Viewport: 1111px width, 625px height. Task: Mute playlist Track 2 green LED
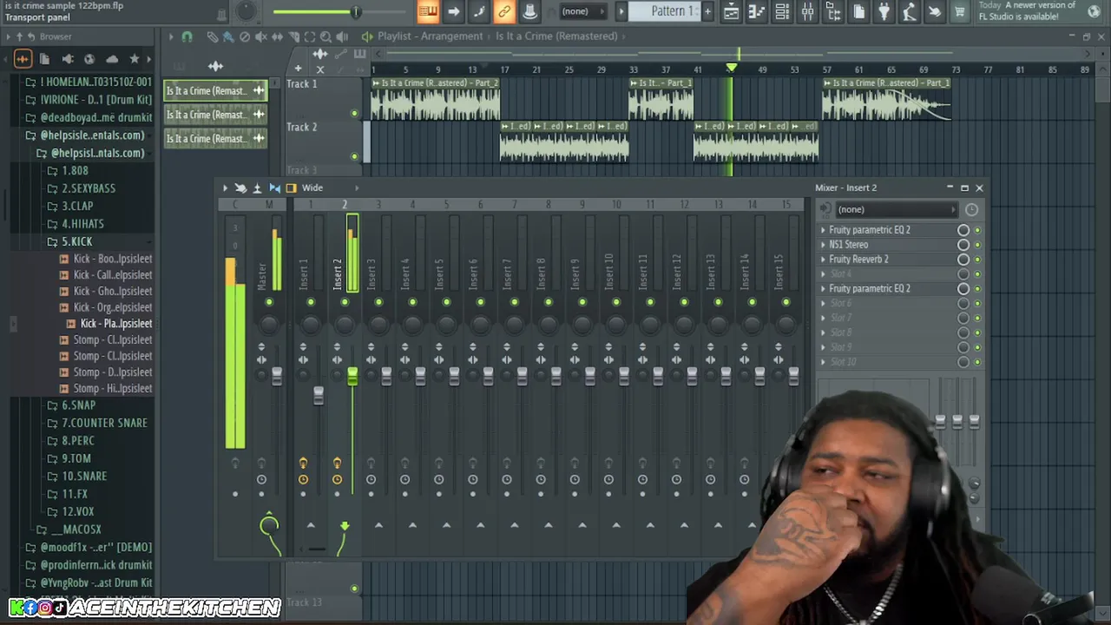click(x=354, y=156)
